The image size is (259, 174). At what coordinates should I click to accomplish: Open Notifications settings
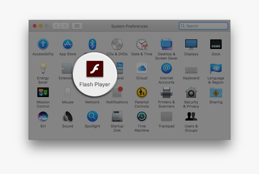(x=117, y=92)
